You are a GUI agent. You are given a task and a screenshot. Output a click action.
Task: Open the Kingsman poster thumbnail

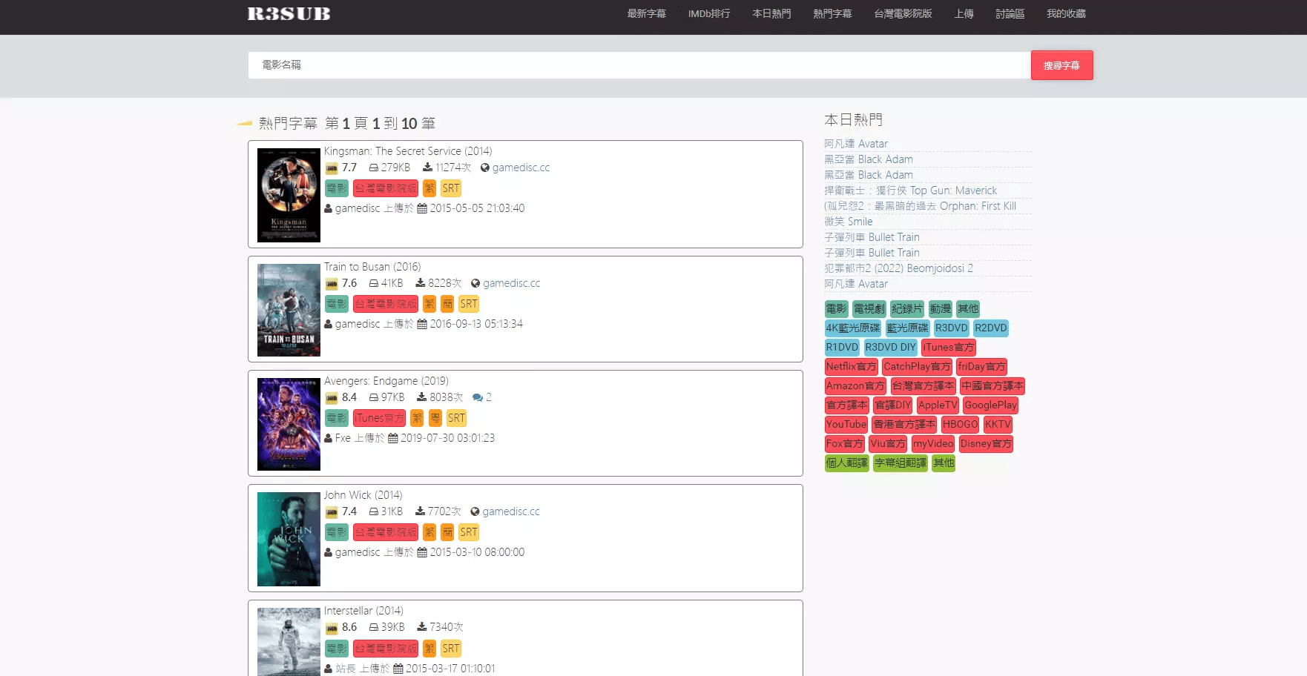click(x=289, y=195)
